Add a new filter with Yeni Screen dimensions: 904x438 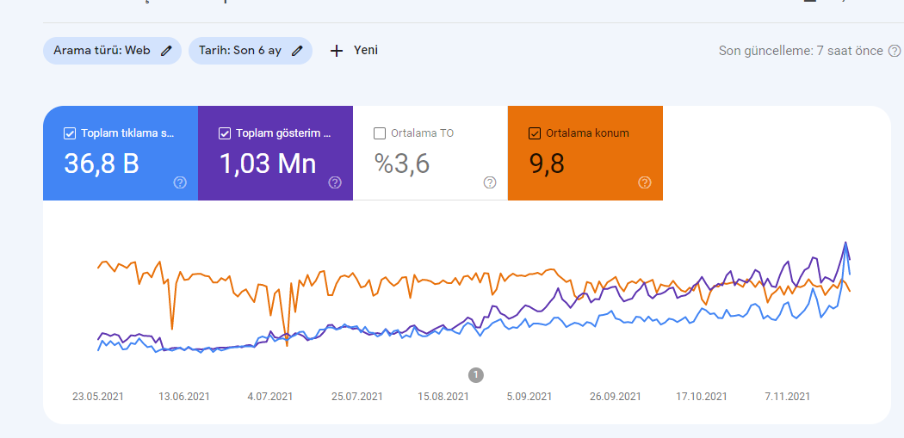coord(354,51)
